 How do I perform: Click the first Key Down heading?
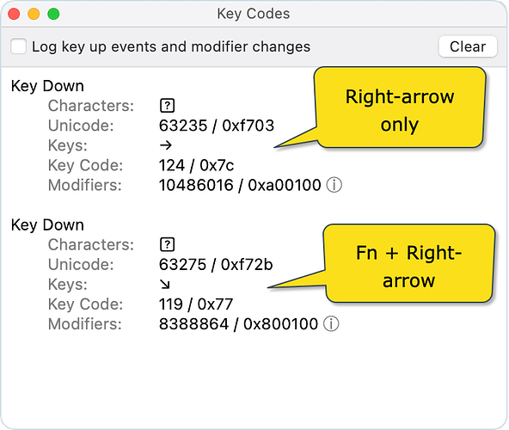coord(47,86)
